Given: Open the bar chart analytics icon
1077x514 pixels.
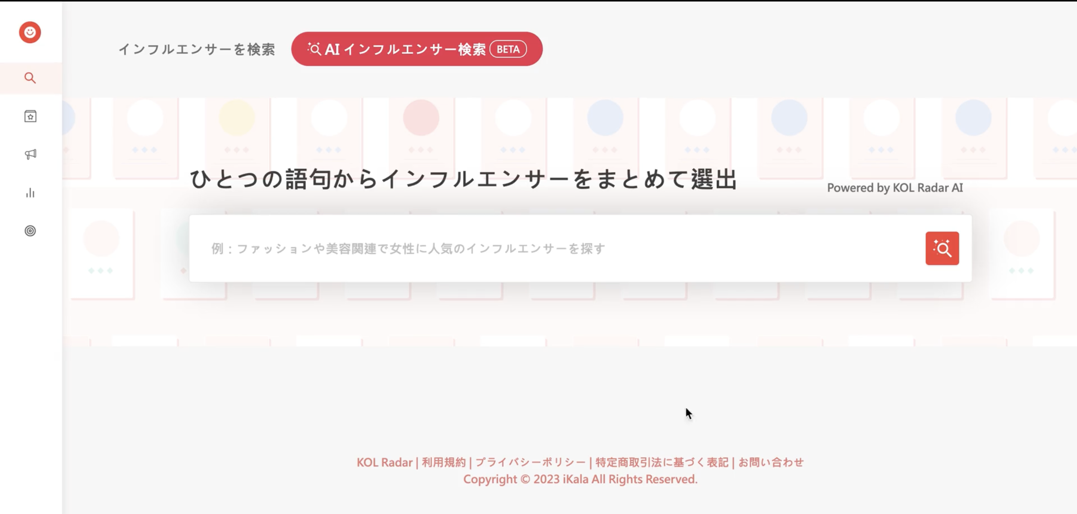Looking at the screenshot, I should click(30, 193).
